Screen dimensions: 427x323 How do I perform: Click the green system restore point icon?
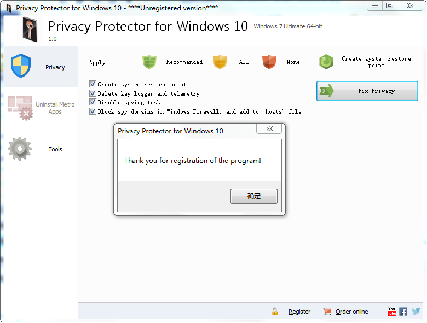(326, 62)
